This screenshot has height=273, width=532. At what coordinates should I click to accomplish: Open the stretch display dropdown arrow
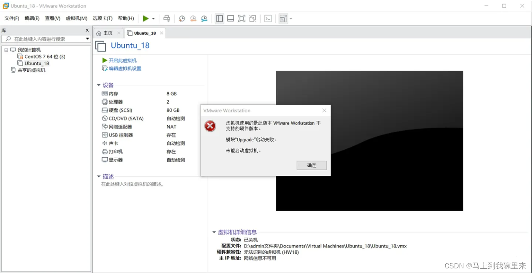coord(291,18)
